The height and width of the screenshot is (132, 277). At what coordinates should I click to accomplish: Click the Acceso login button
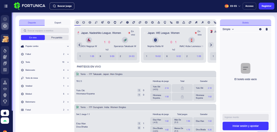click(249, 6)
